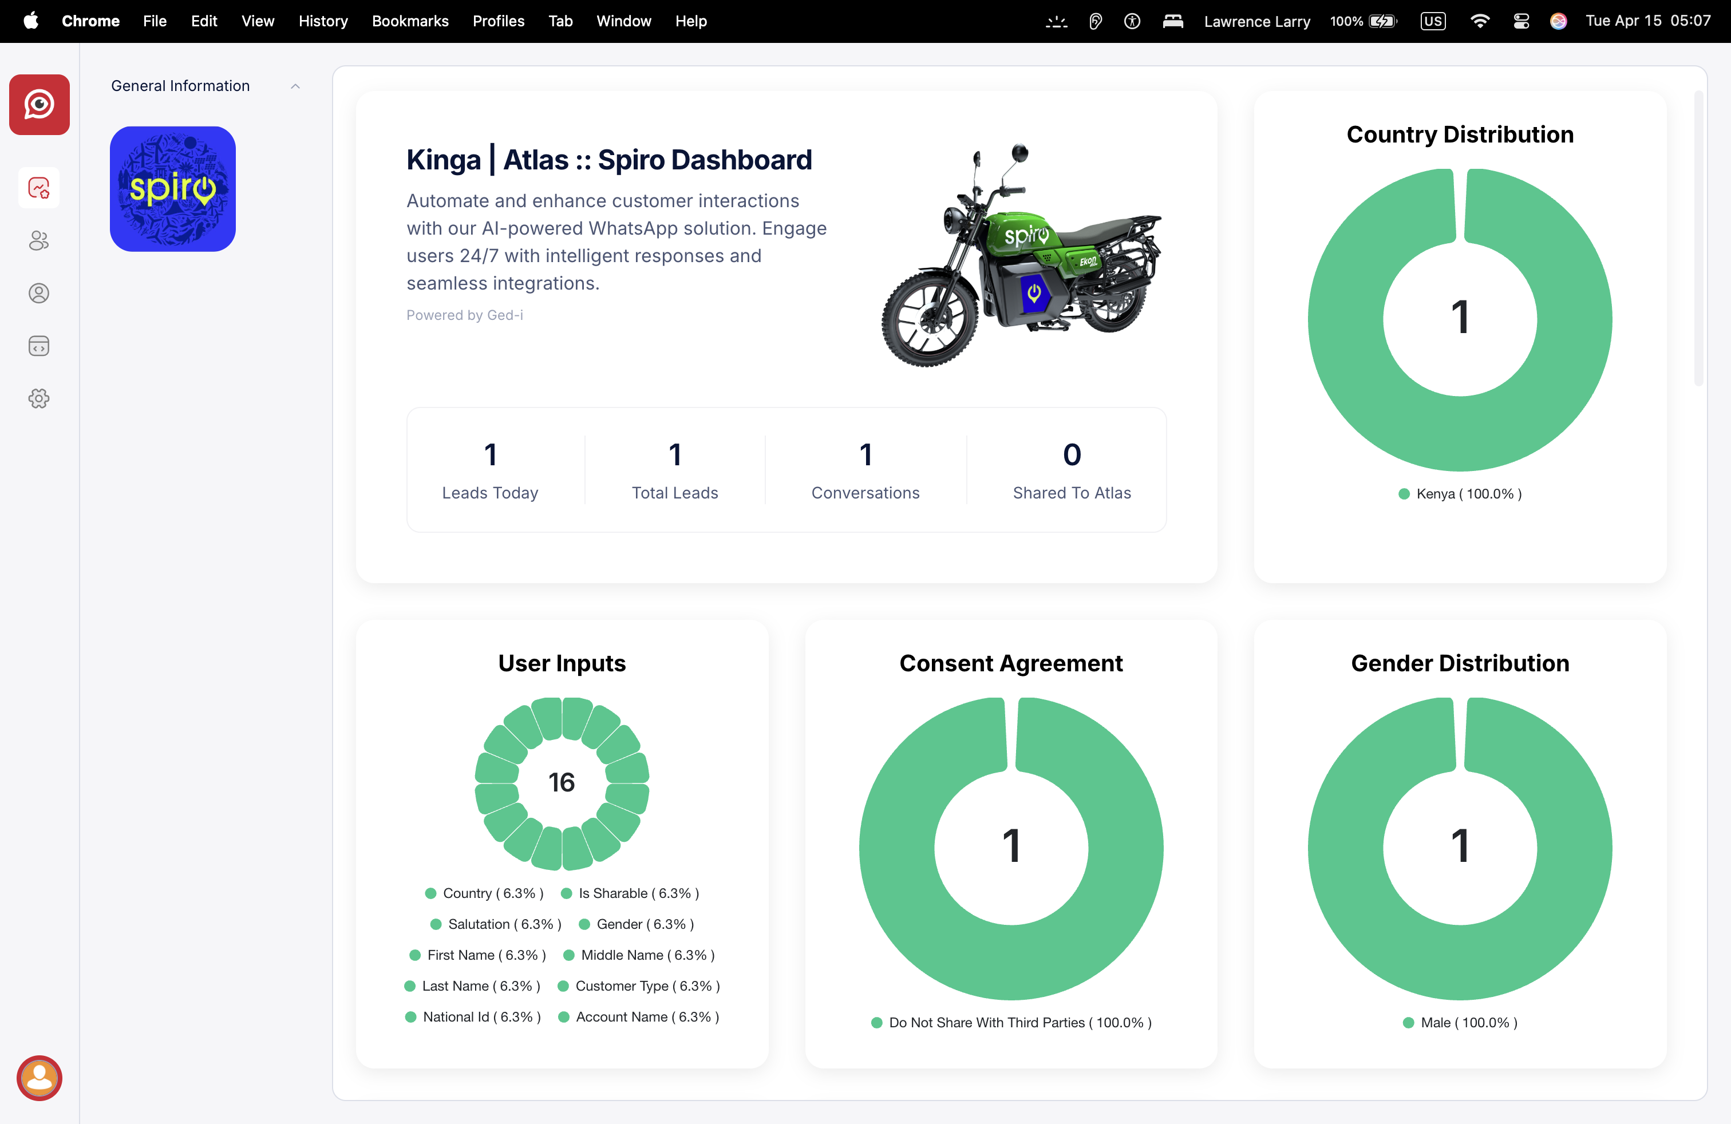Click the date and time in menu bar
Viewport: 1731px width, 1124px height.
[1648, 21]
